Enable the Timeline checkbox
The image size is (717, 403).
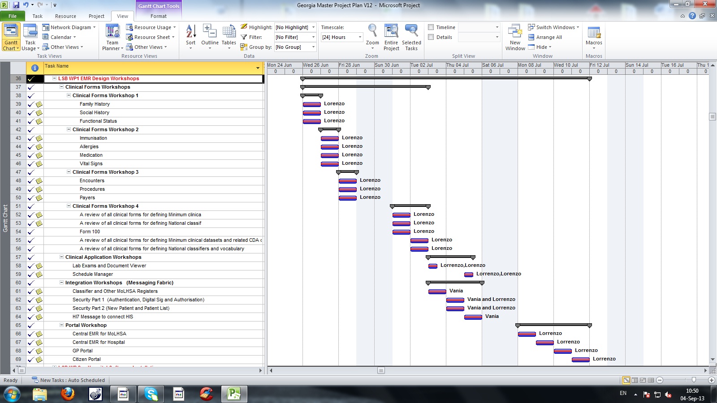coord(431,27)
